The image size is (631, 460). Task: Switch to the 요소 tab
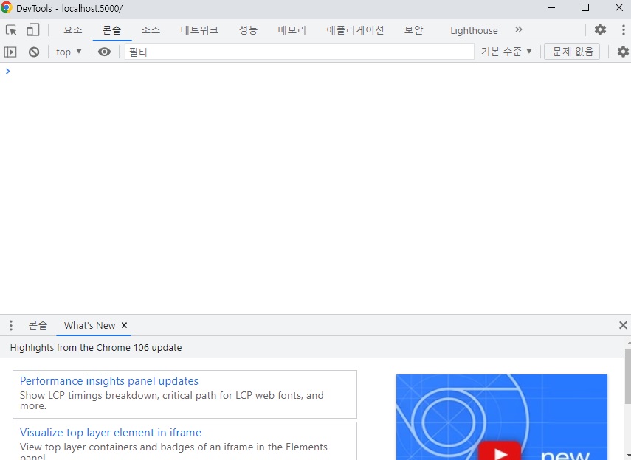(x=73, y=30)
